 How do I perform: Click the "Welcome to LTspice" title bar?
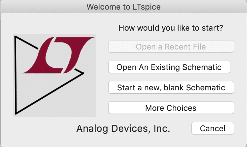pyautogui.click(x=123, y=6)
